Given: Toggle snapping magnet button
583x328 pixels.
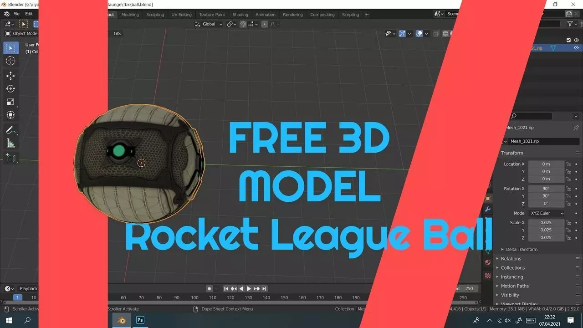Looking at the screenshot, I should click(x=243, y=24).
